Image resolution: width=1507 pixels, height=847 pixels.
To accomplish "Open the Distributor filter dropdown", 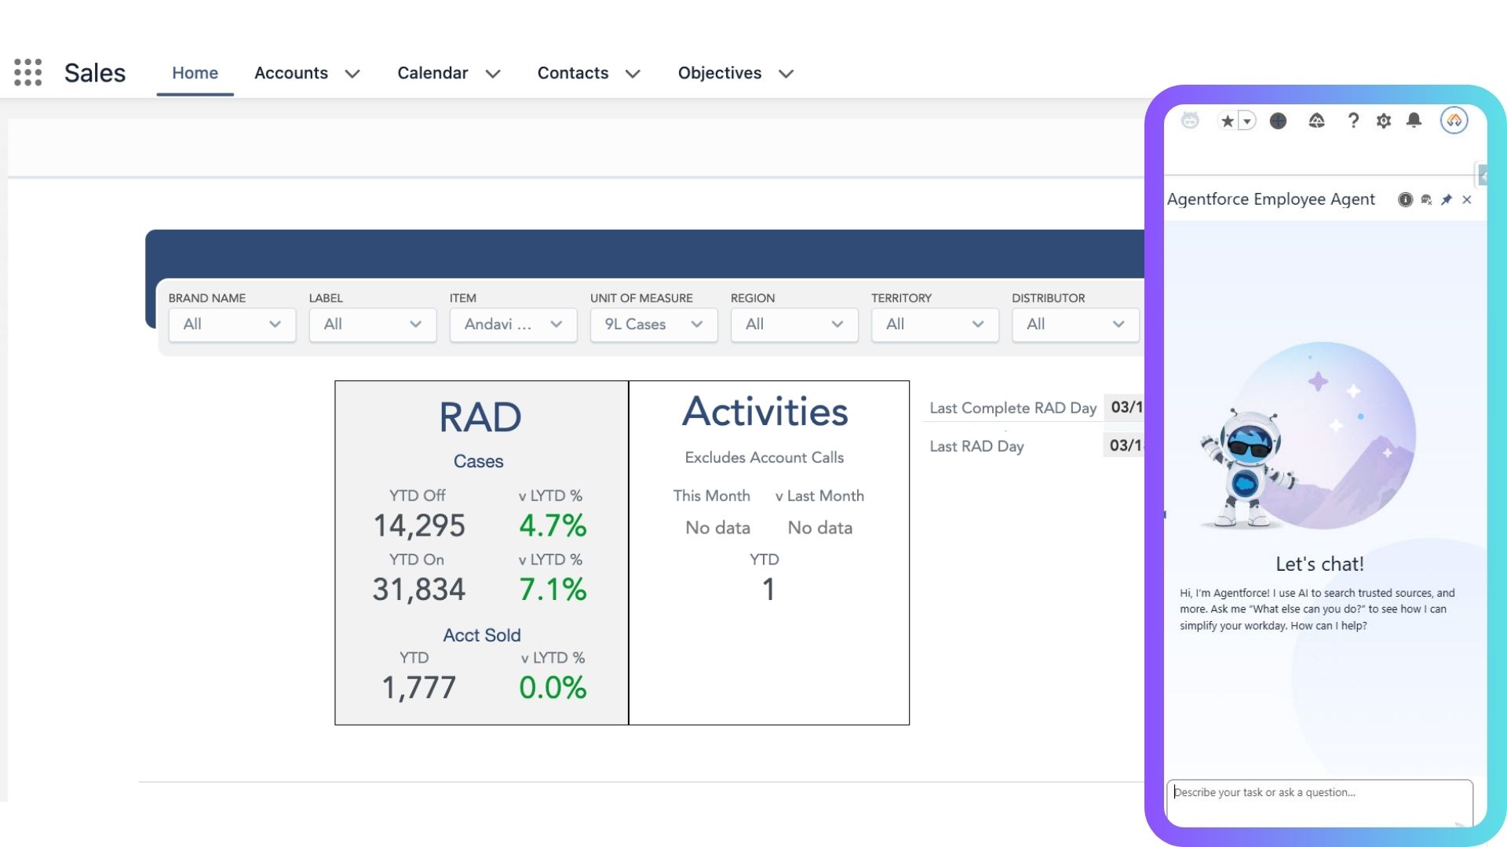I will click(x=1075, y=325).
